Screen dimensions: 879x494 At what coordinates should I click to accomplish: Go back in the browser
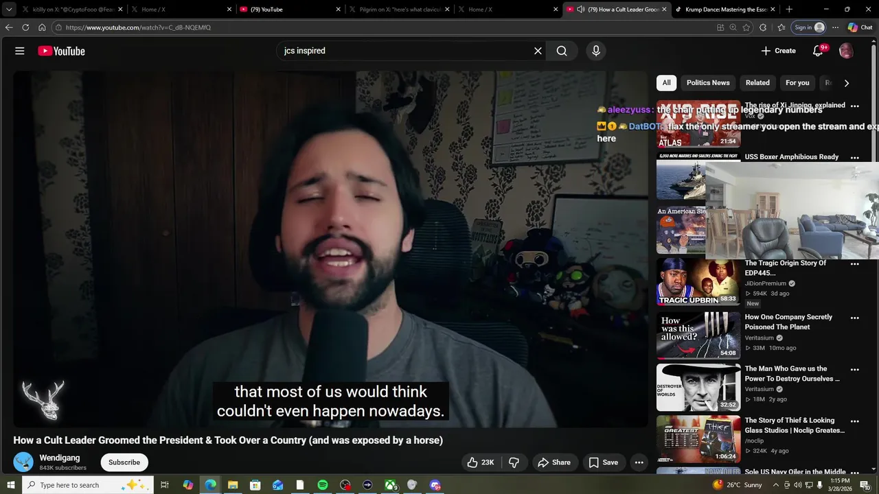click(x=9, y=27)
